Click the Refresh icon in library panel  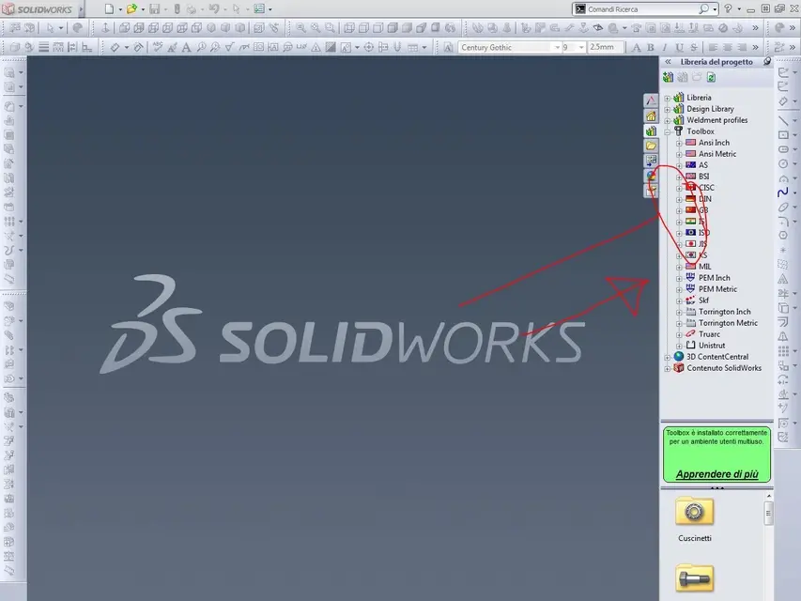pyautogui.click(x=711, y=77)
